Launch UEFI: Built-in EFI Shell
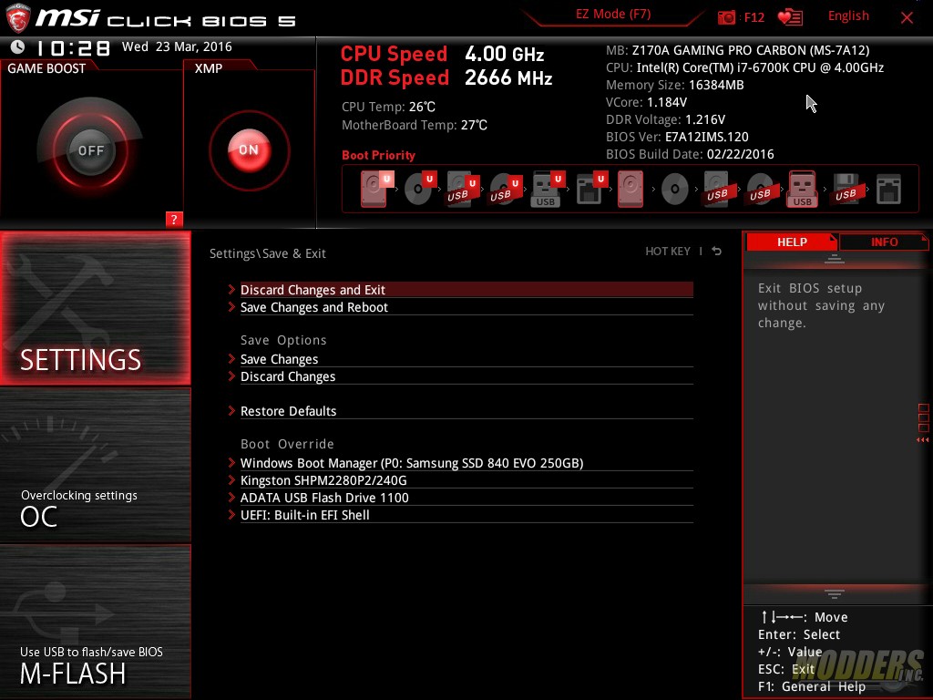Viewport: 933px width, 700px height. coord(466,514)
